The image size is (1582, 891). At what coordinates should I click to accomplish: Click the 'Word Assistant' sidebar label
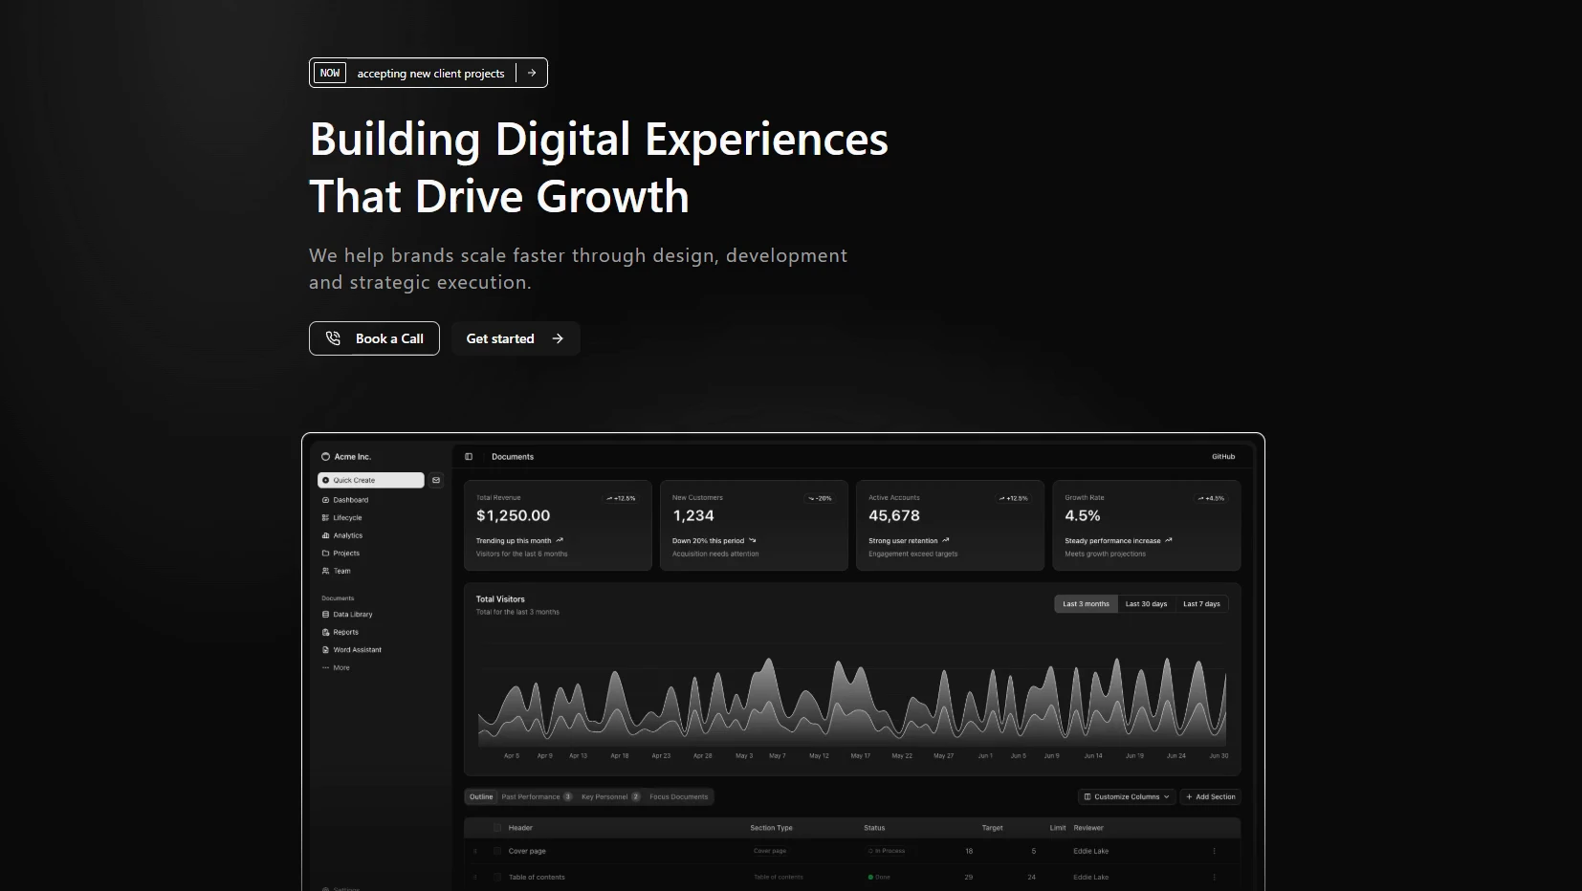click(x=358, y=650)
